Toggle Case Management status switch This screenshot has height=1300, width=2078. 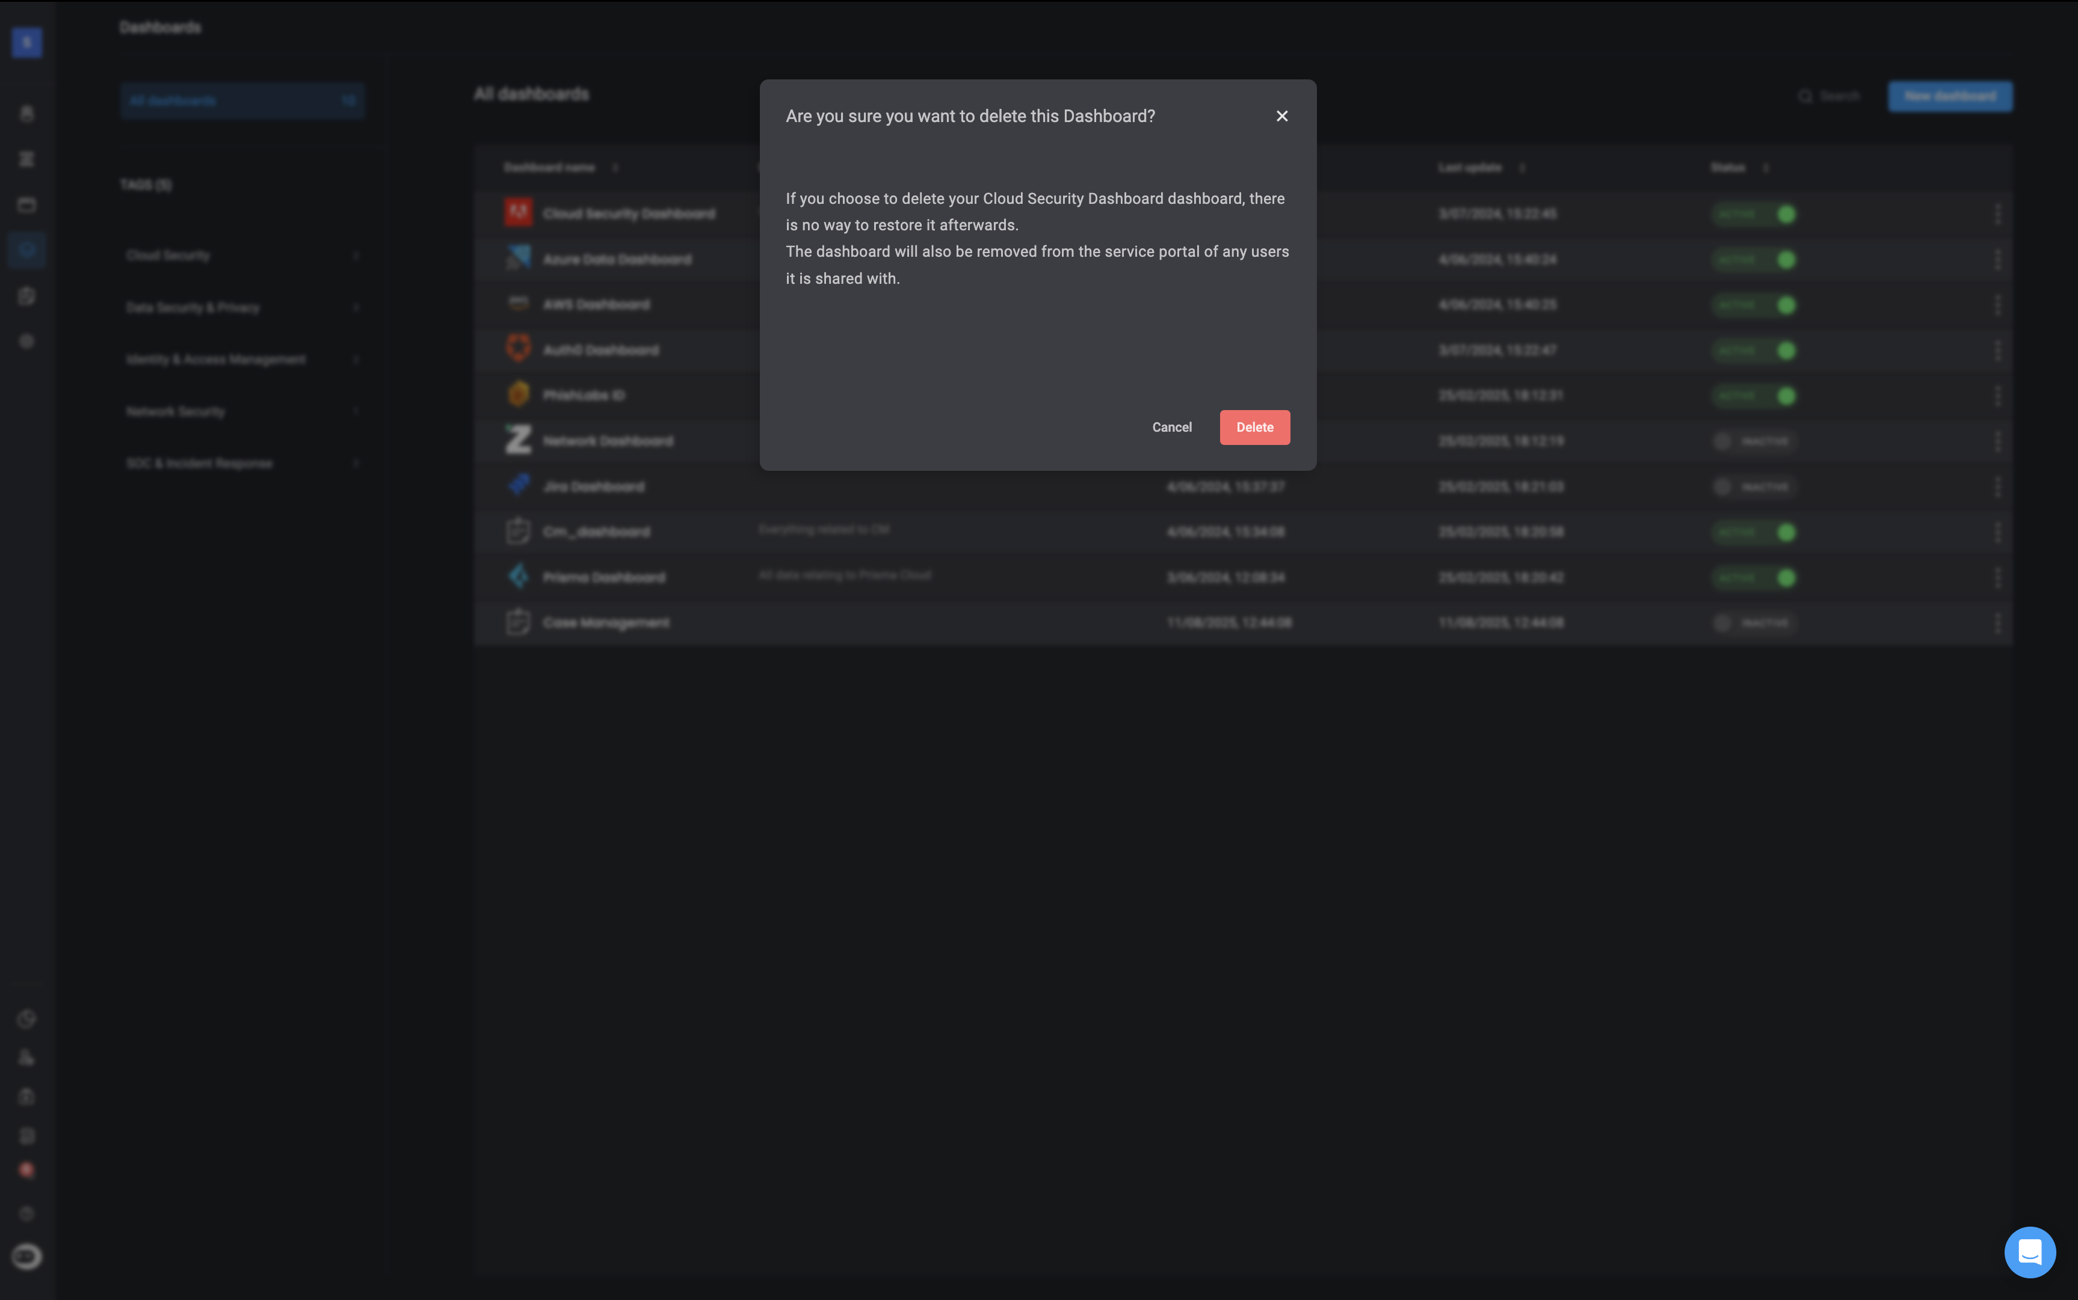point(1753,622)
